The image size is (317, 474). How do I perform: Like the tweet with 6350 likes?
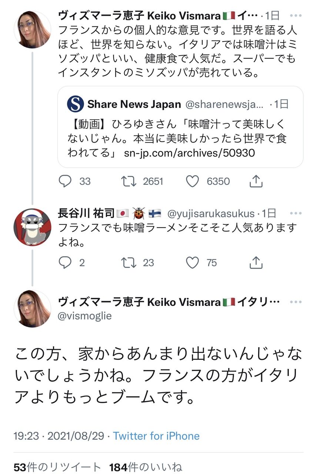pos(192,181)
